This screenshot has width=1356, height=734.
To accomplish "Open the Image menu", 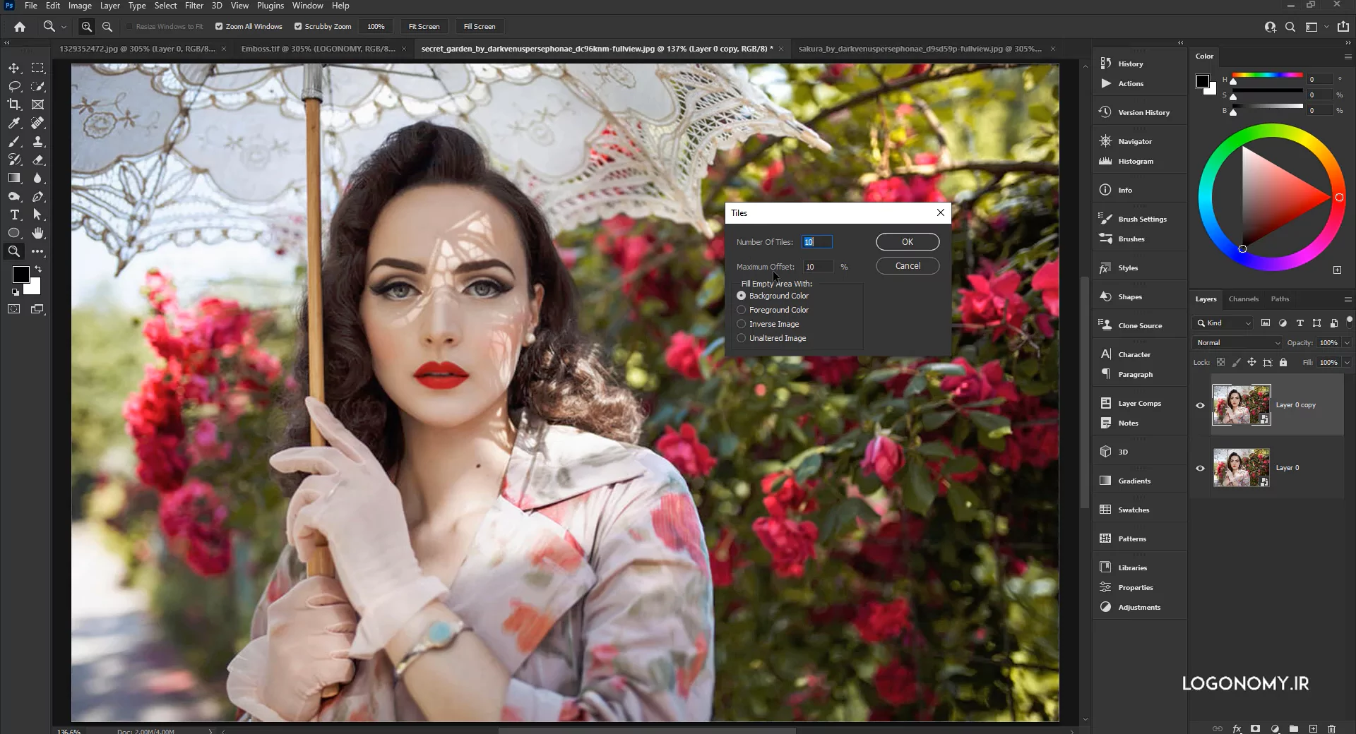I will 80,6.
